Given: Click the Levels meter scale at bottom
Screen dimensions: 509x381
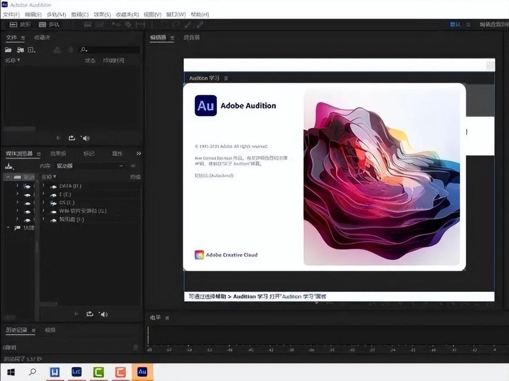Looking at the screenshot, I should [x=322, y=350].
